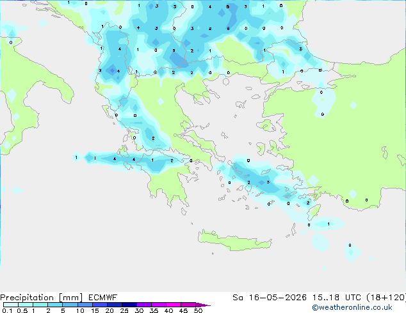Image resolution: width=406 pixels, height=313 pixels.
Task: Click the 'Sa' weekday abbreviation
Action: pos(238,298)
